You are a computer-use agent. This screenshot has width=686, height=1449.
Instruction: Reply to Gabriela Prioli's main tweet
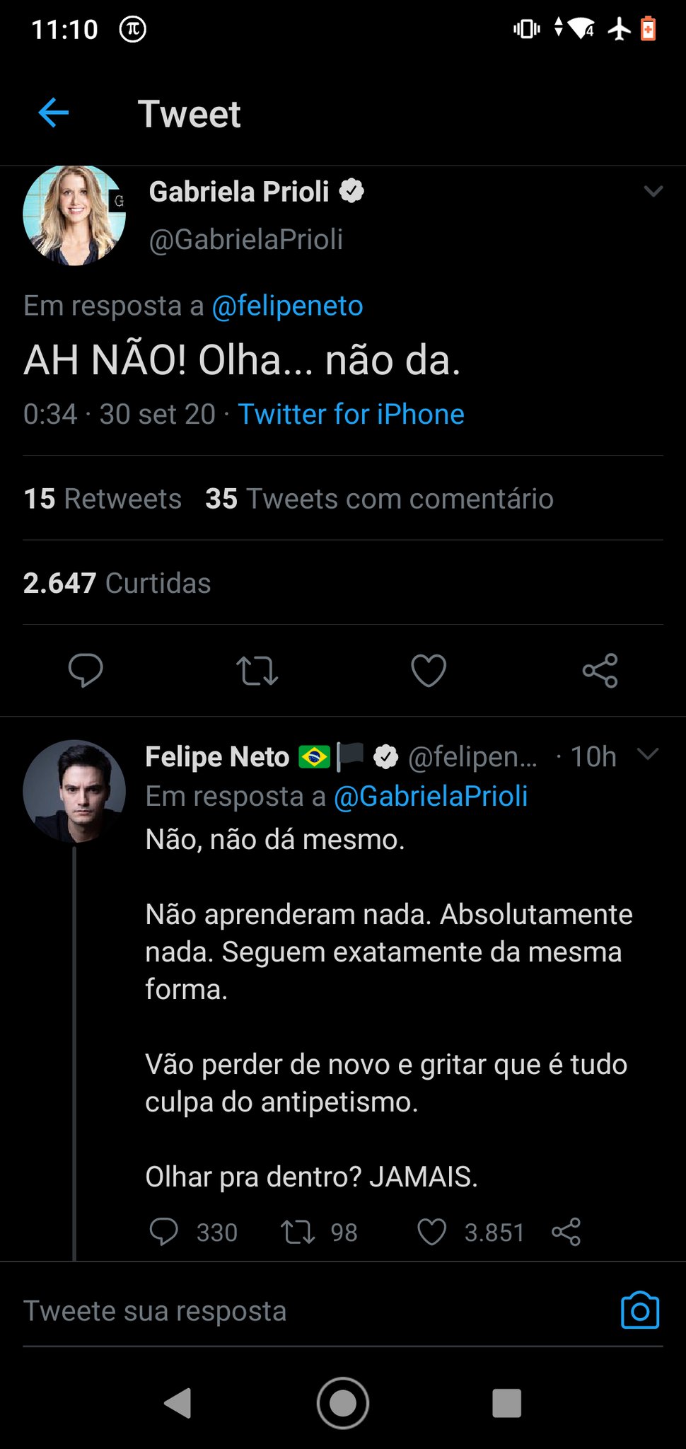(x=86, y=670)
